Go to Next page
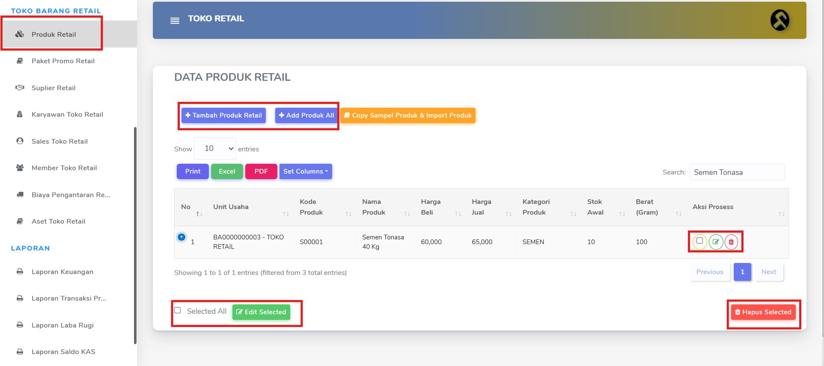The image size is (824, 366). (769, 272)
